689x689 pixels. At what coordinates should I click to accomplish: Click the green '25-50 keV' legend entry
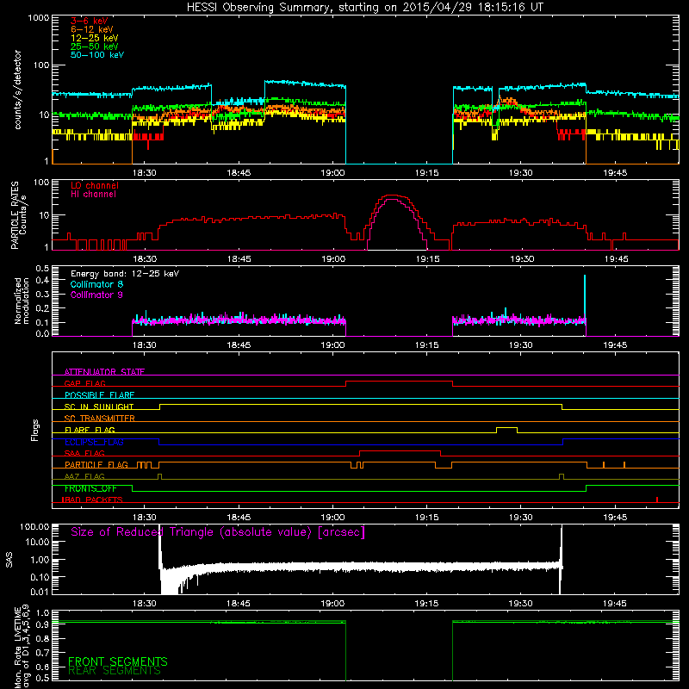pos(95,47)
